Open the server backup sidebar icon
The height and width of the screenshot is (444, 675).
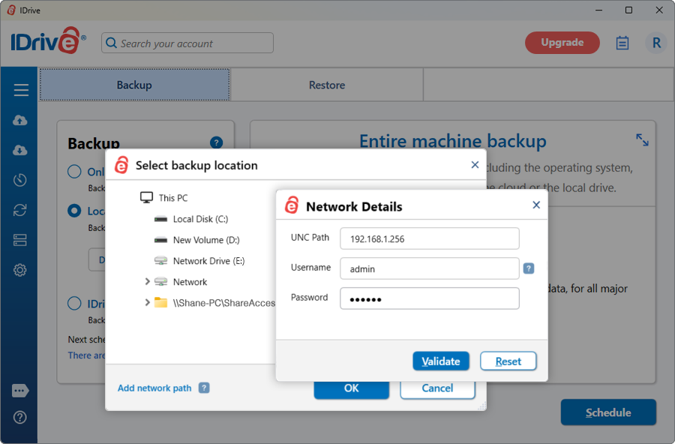coord(19,240)
